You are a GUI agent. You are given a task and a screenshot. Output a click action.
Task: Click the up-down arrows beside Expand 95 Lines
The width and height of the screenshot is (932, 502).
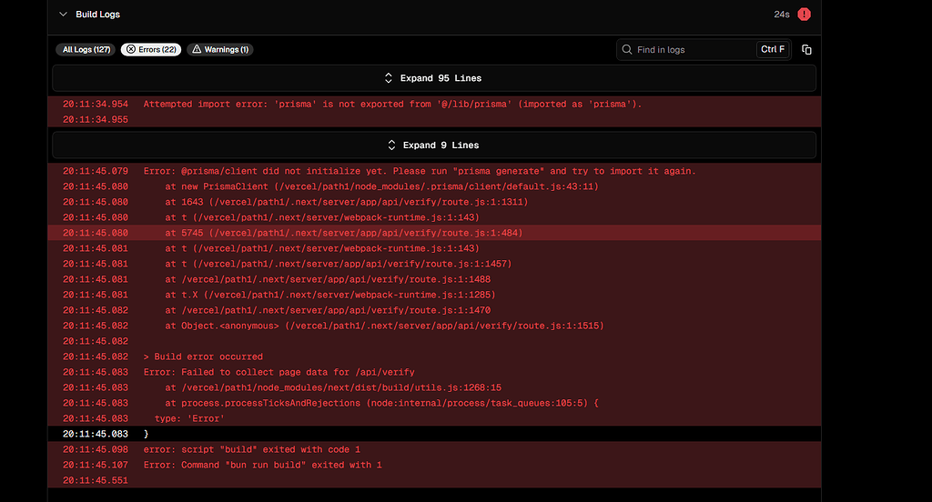389,78
